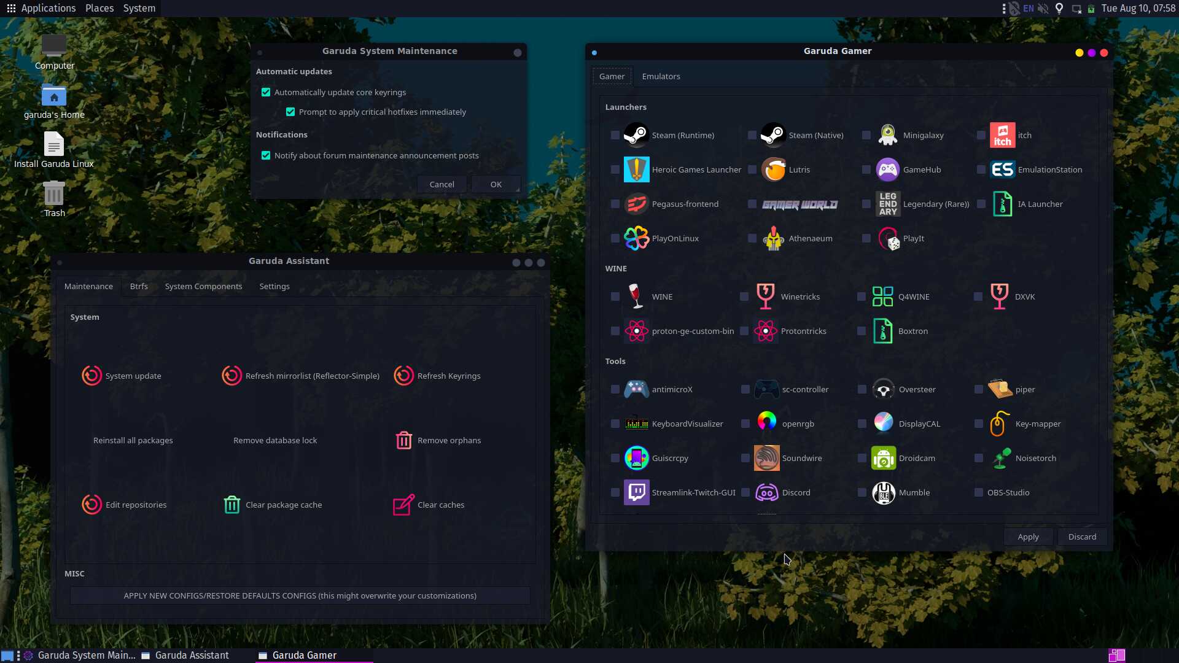1179x663 pixels.
Task: Click the Remove orphans trash icon
Action: (403, 440)
